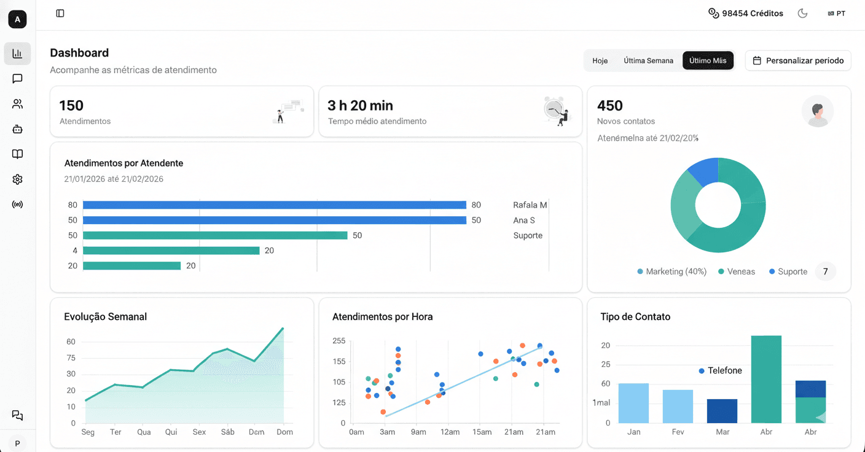Toggle the Suporte legend item
This screenshot has height=452, width=865.
(x=788, y=271)
